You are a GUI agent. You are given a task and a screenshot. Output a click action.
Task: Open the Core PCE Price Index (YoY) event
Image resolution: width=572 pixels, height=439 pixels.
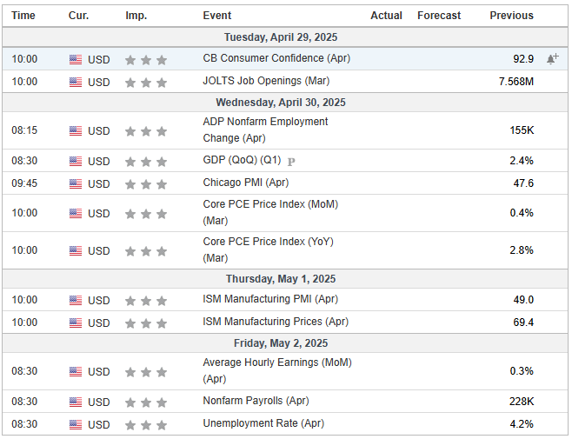pos(268,249)
